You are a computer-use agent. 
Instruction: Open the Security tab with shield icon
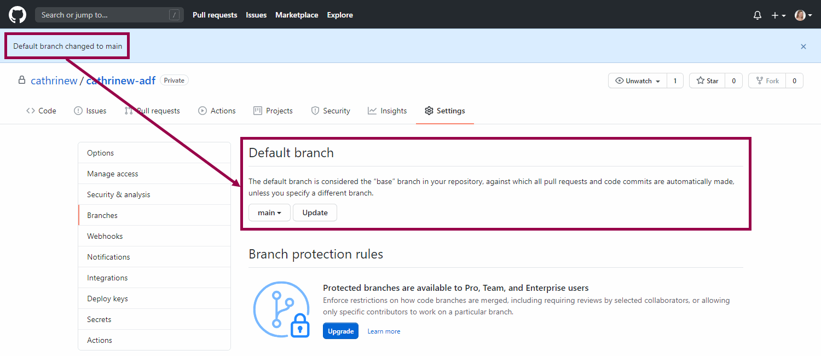331,111
